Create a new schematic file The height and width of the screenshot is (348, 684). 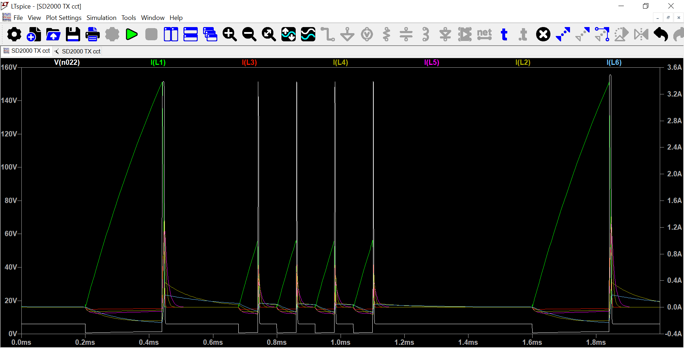click(34, 35)
